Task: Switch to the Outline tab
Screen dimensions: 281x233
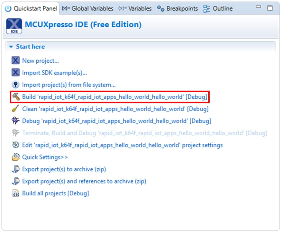Action: tap(218, 9)
